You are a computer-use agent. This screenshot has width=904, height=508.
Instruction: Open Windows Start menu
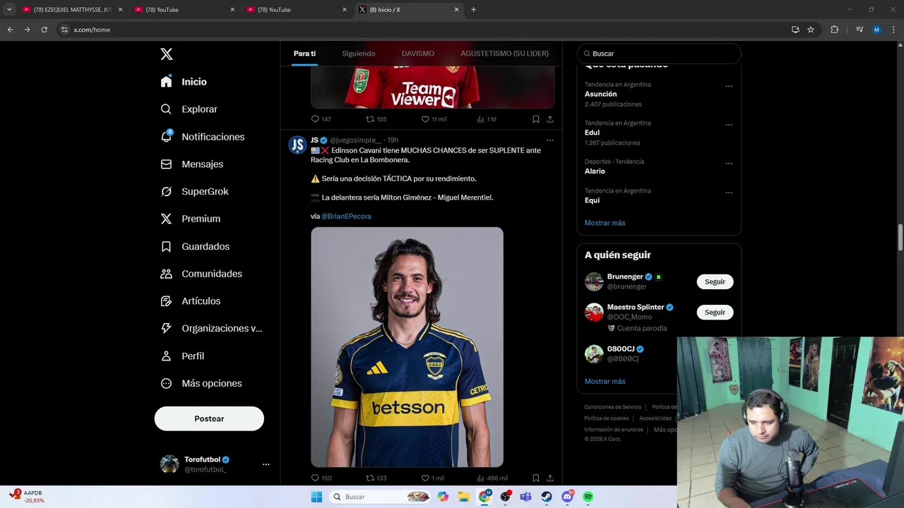click(316, 497)
